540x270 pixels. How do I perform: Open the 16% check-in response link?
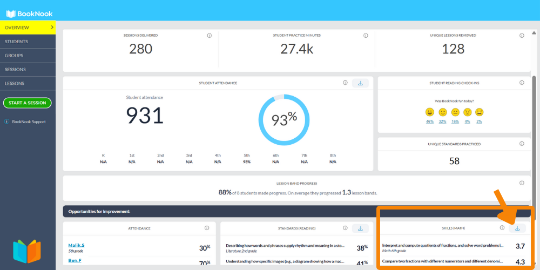click(x=455, y=122)
